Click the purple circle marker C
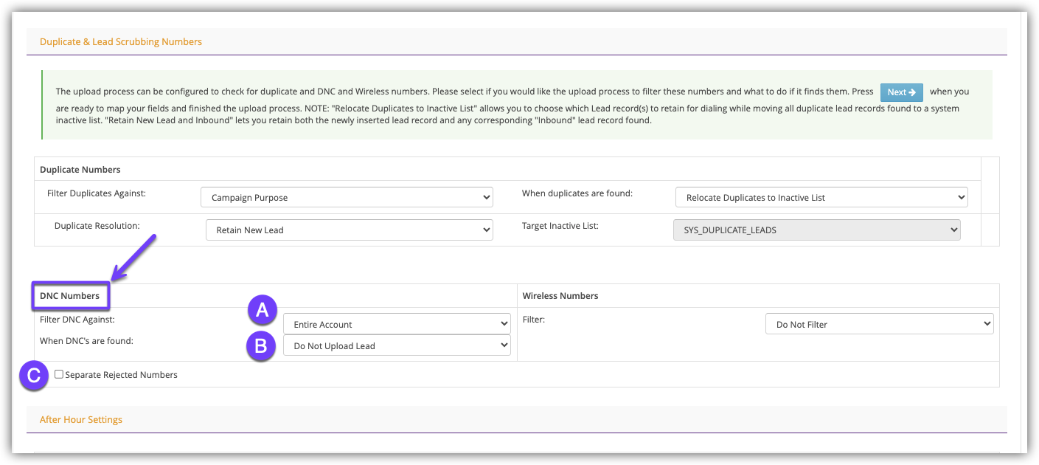The image size is (1039, 465). pos(34,375)
